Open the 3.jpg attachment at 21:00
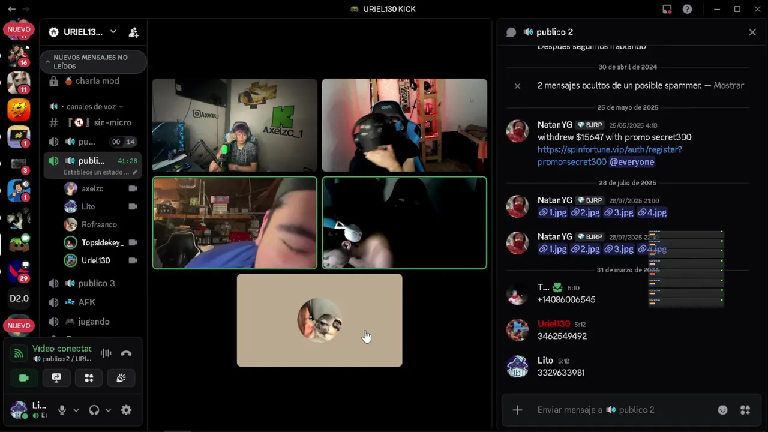Viewport: 768px width, 432px height. pos(619,212)
